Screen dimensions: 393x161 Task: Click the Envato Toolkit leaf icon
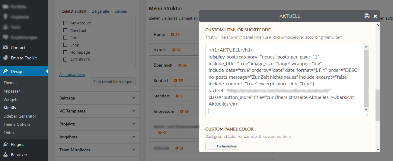click(x=5, y=58)
